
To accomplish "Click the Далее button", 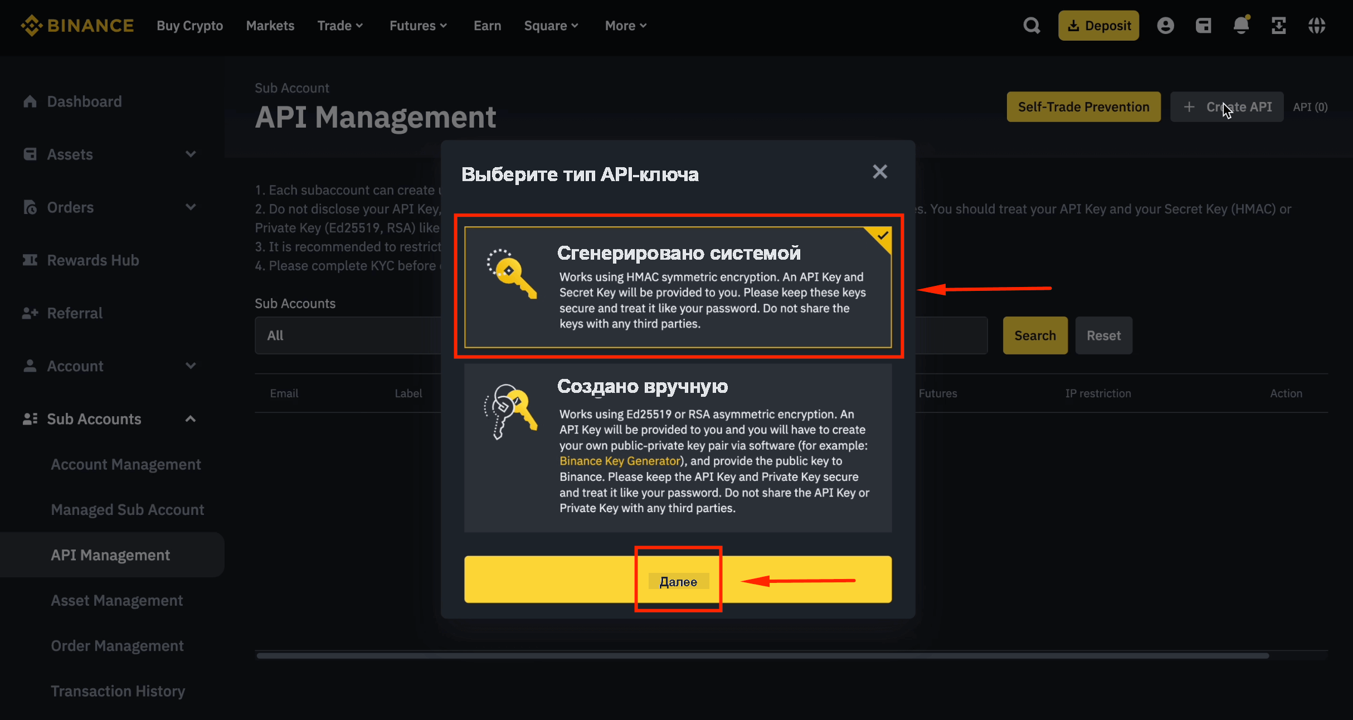I will coord(678,580).
